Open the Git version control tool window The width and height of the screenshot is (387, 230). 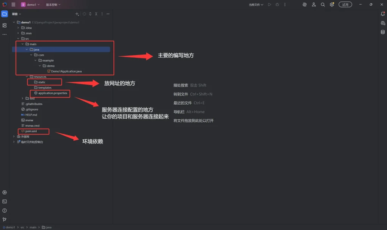[5, 219]
